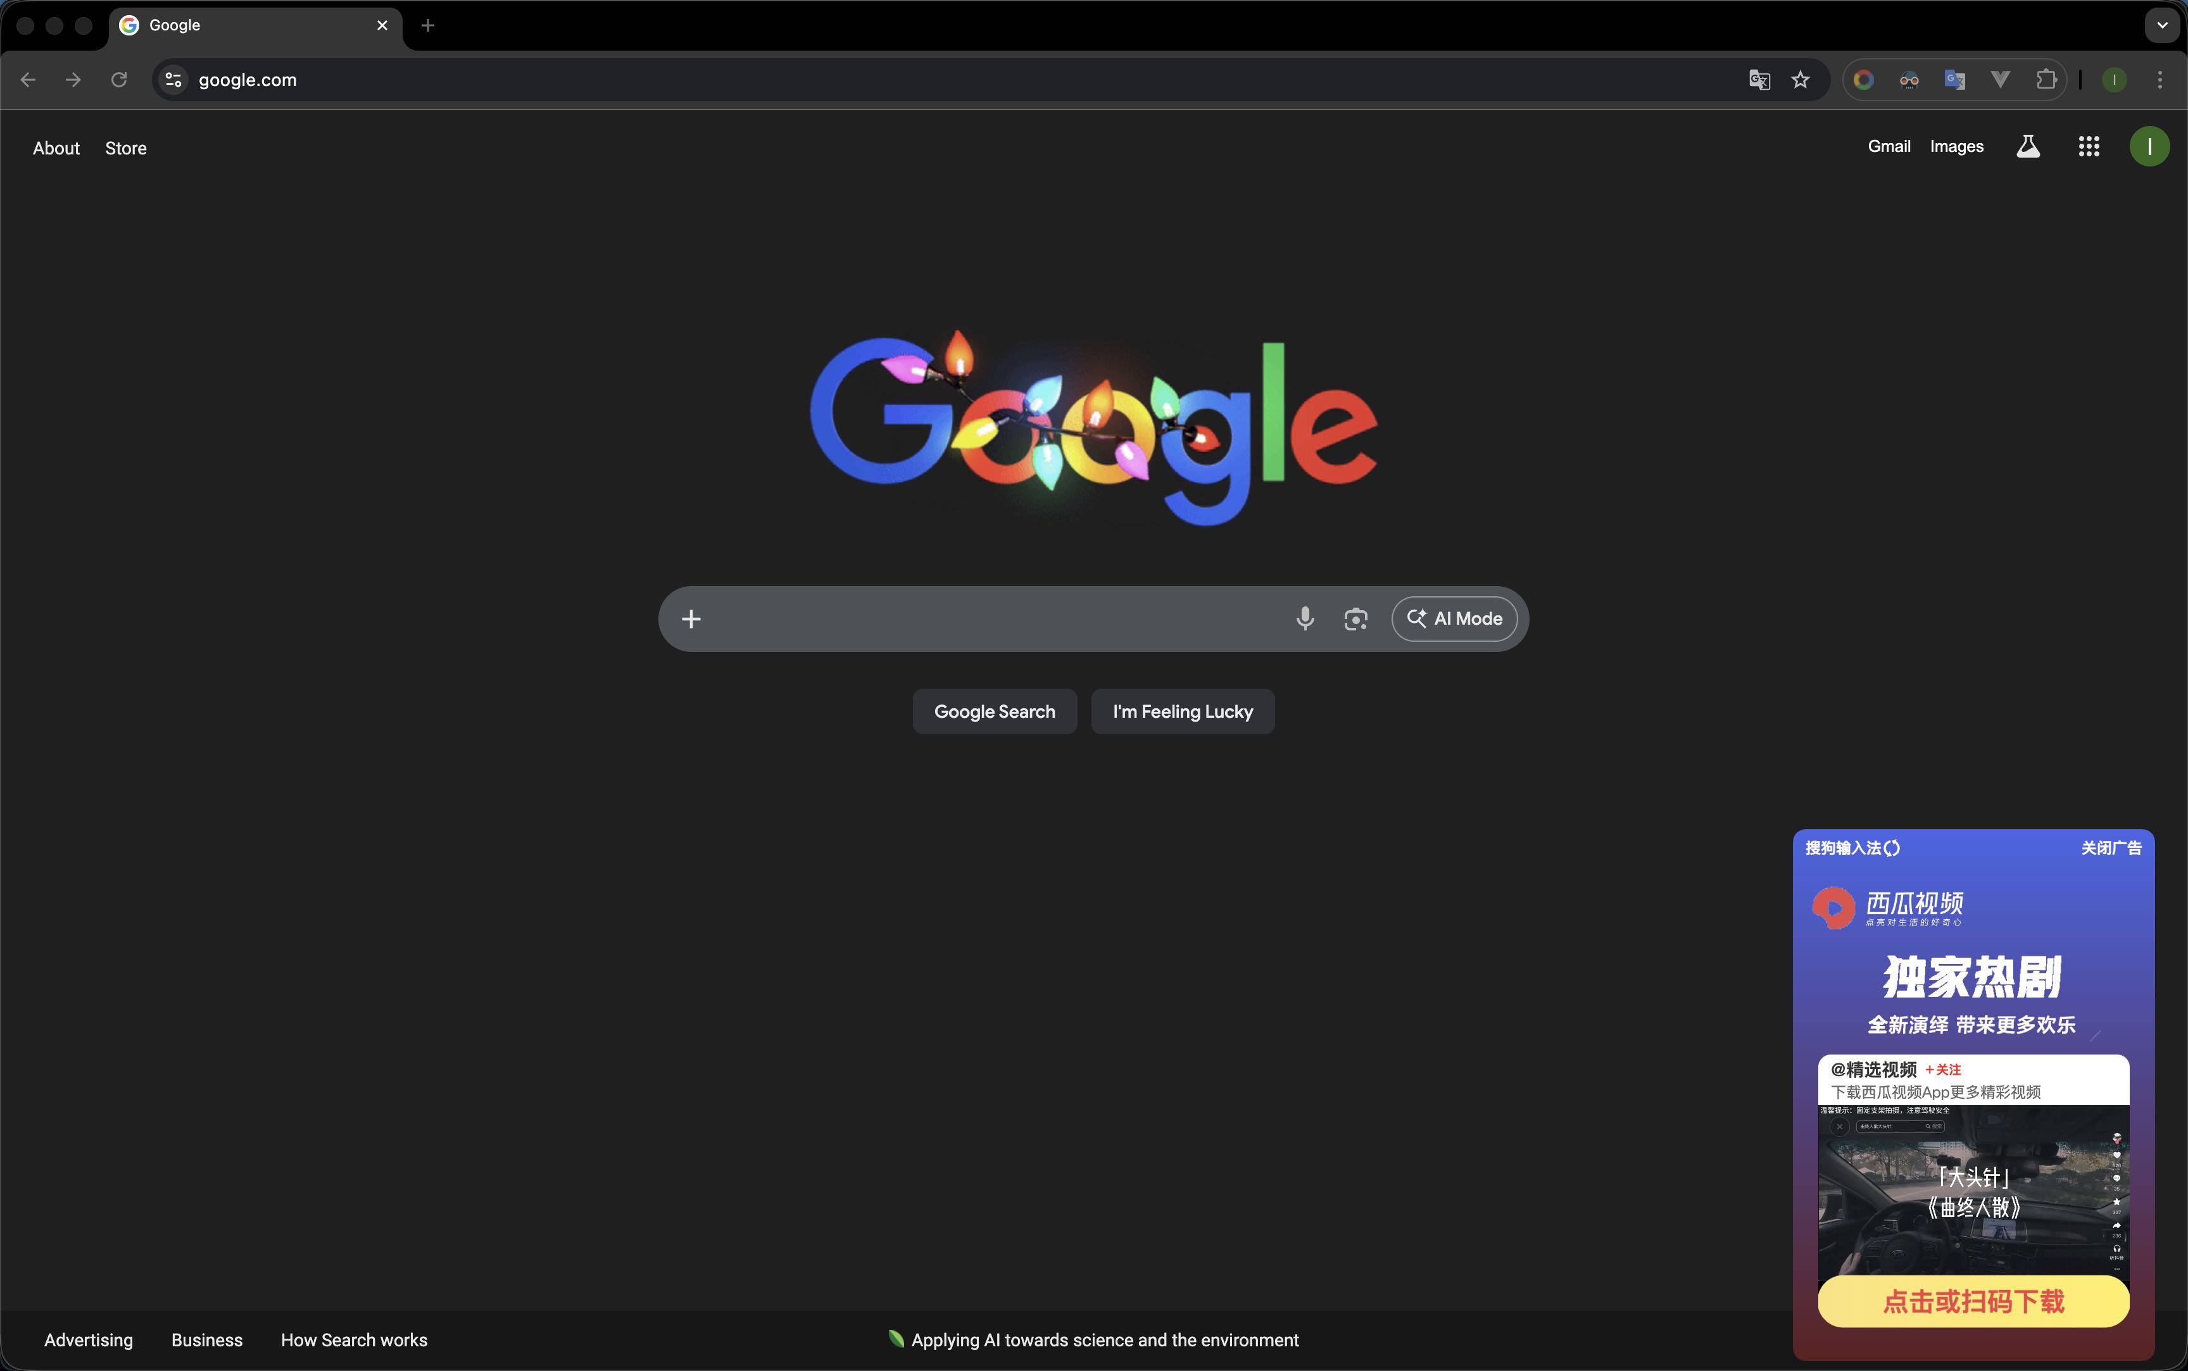The height and width of the screenshot is (1371, 2188).
Task: View site information icon beside URL
Action: [173, 80]
